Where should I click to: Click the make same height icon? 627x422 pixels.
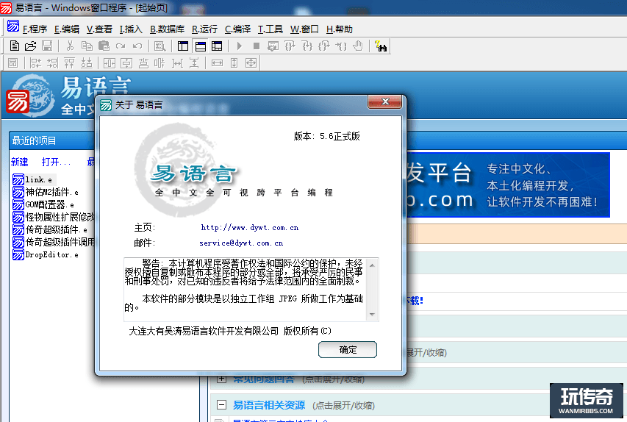coord(234,62)
